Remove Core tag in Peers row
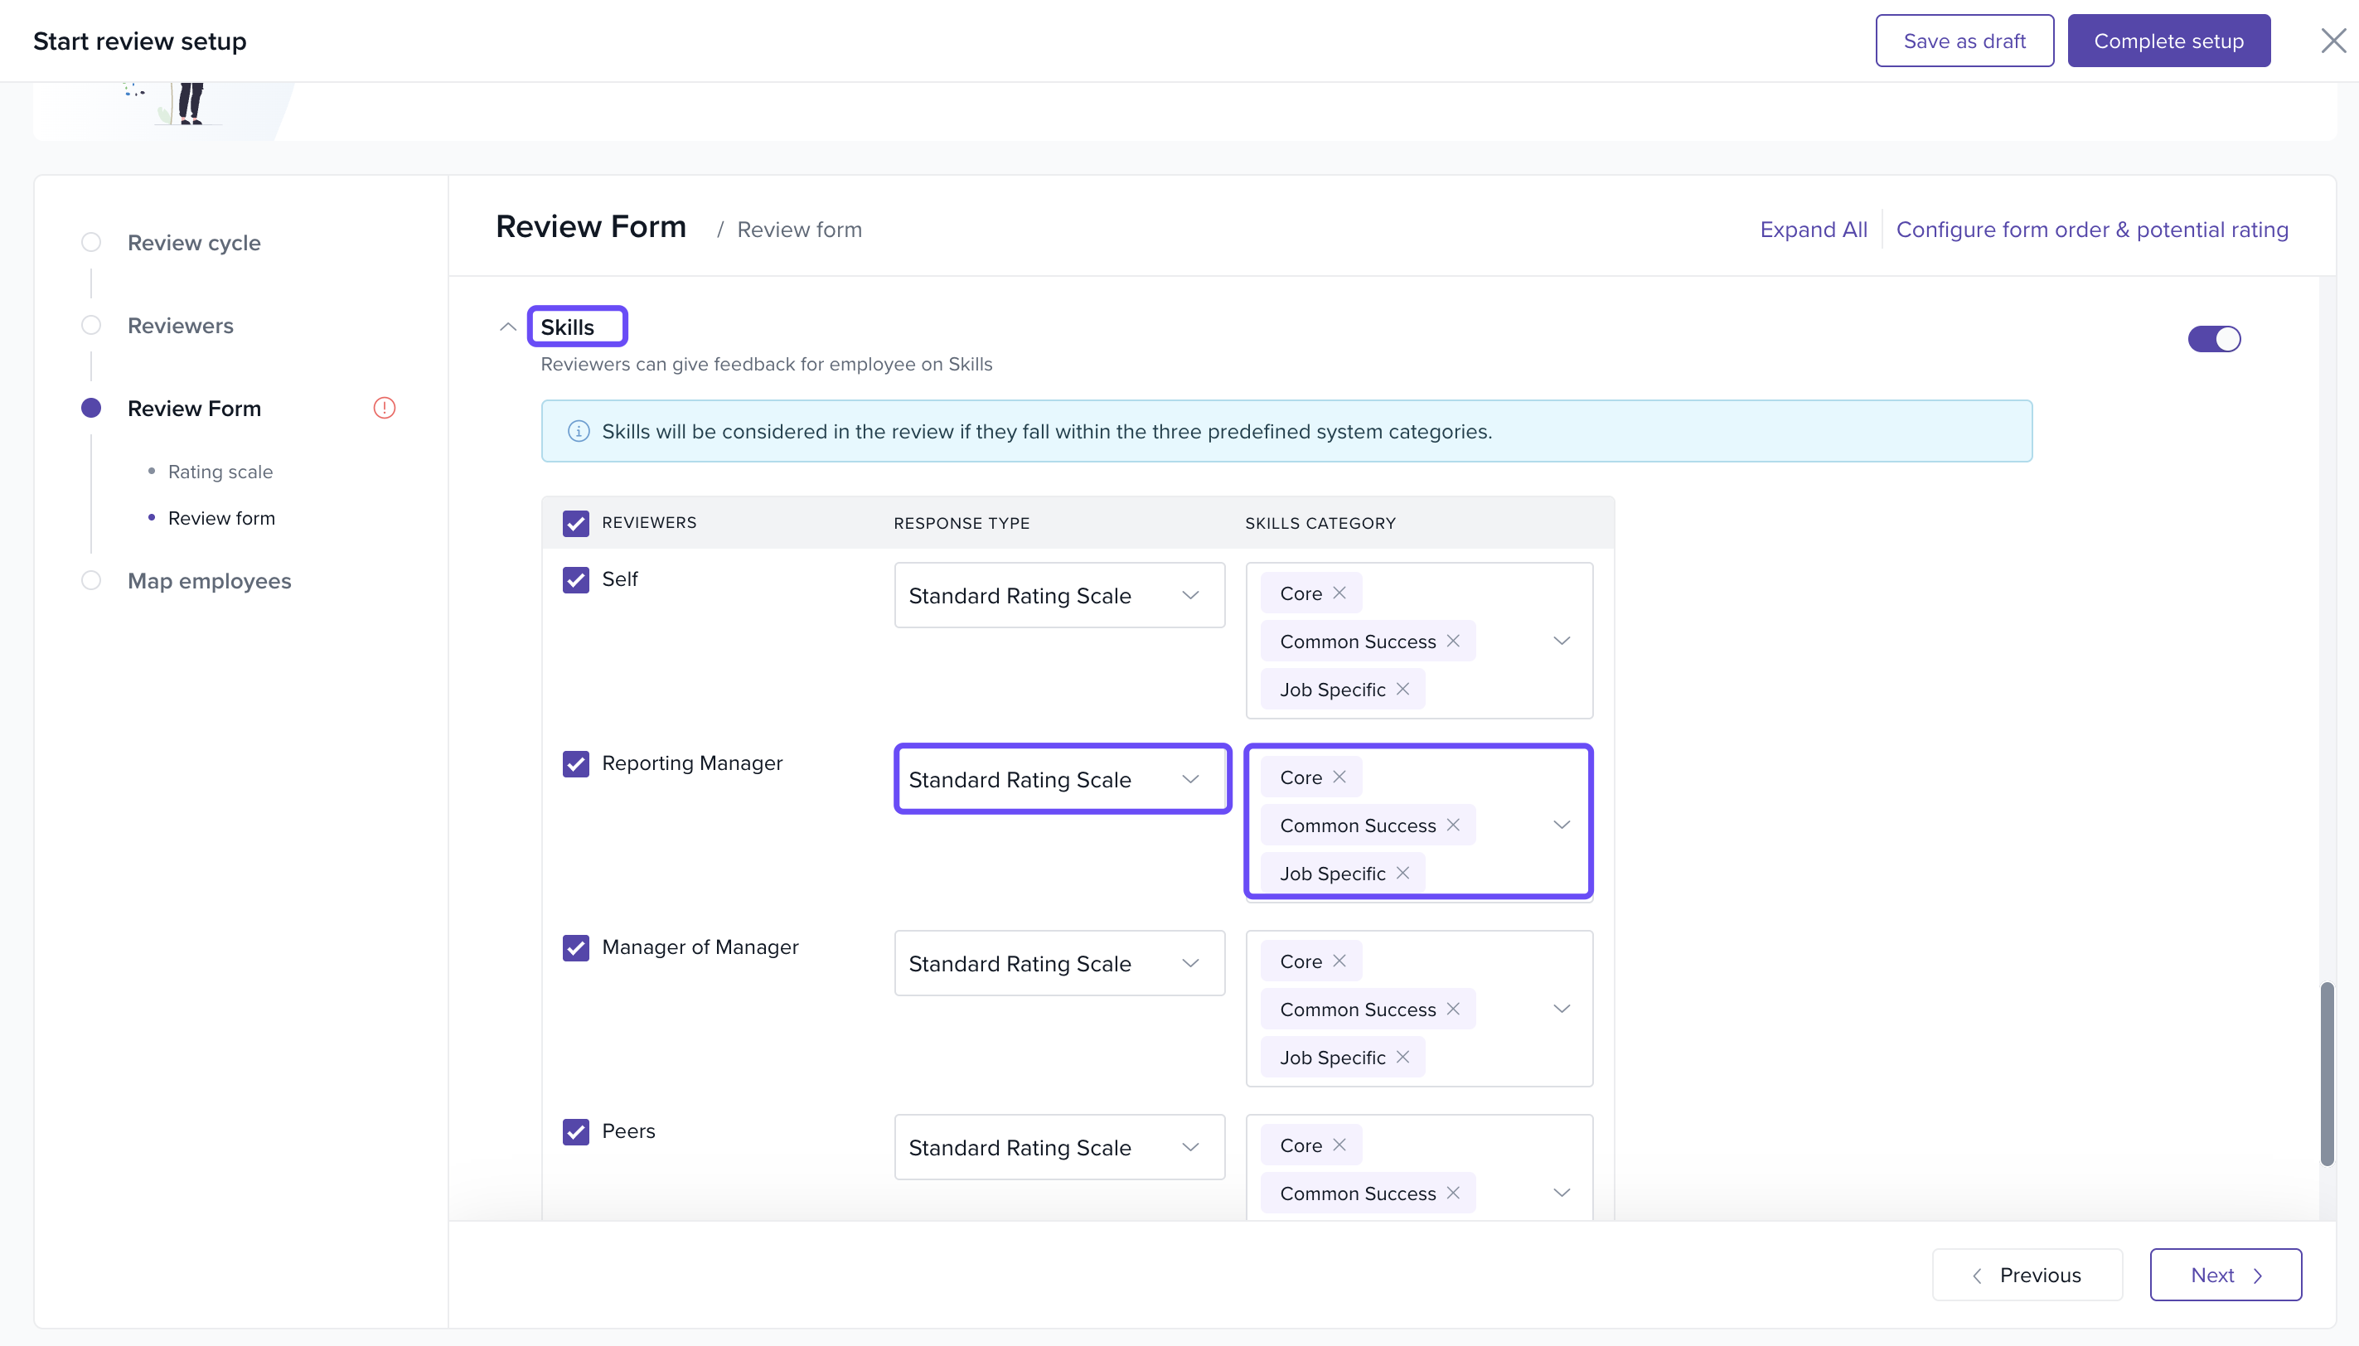The width and height of the screenshot is (2359, 1346). [x=1339, y=1145]
